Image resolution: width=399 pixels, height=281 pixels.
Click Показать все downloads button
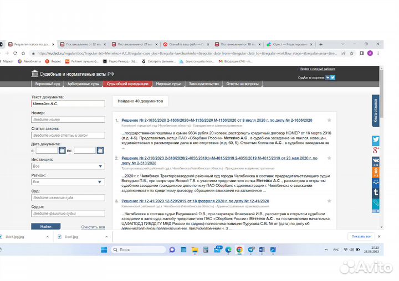[x=359, y=236]
